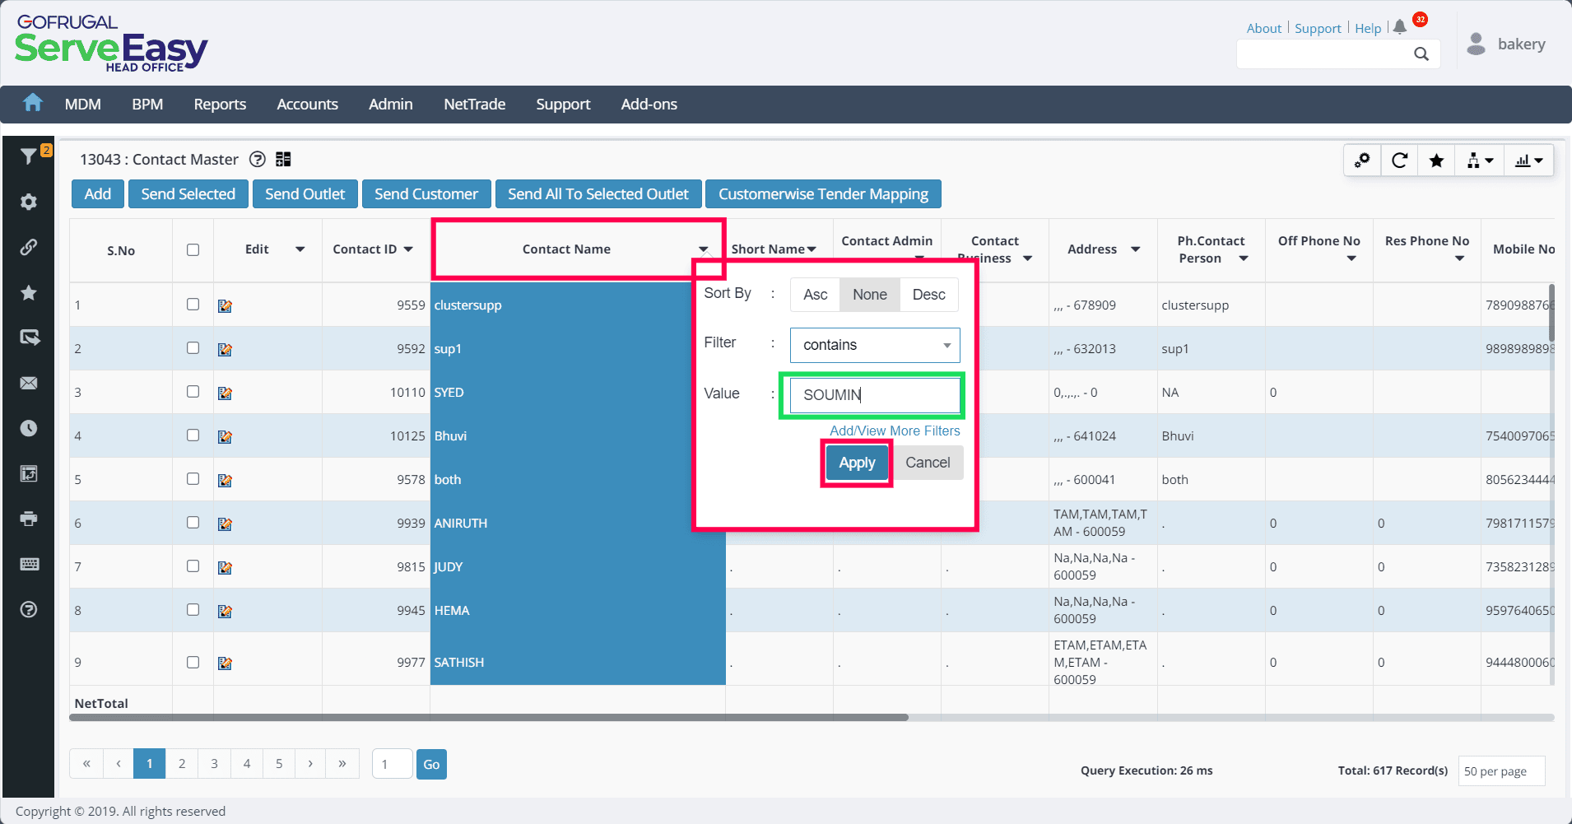1572x824 pixels.
Task: Click edit icon for clustersupp row
Action: click(x=225, y=306)
